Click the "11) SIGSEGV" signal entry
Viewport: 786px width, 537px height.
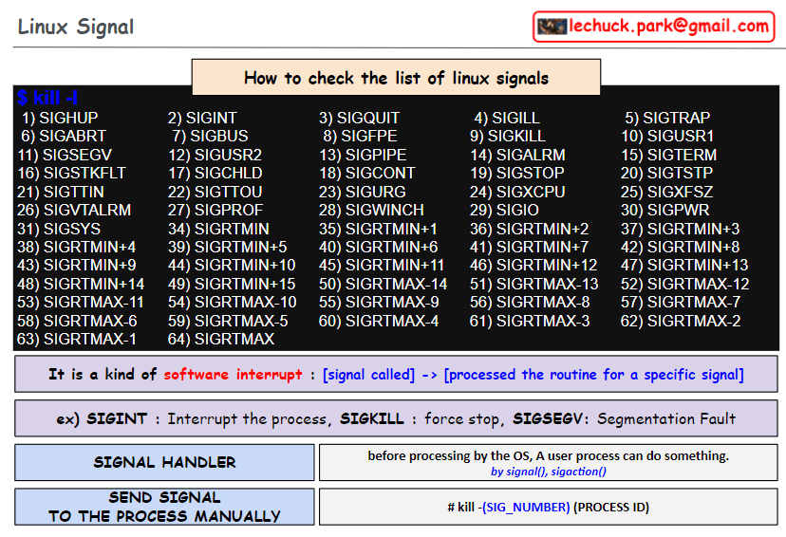[x=65, y=156]
